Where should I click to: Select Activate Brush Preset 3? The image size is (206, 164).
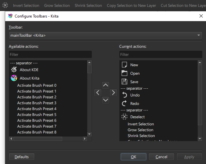coord(37,103)
